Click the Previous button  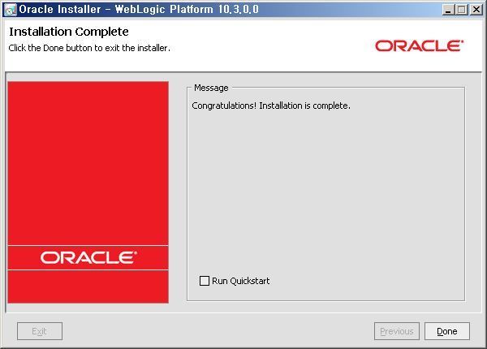point(397,331)
